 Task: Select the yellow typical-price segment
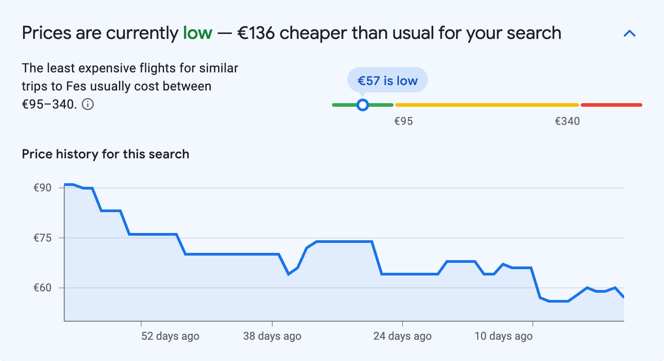pos(486,104)
